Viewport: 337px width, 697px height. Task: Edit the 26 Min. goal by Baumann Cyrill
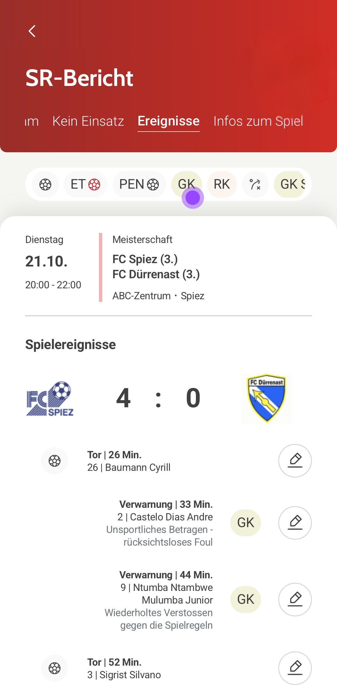click(x=295, y=461)
